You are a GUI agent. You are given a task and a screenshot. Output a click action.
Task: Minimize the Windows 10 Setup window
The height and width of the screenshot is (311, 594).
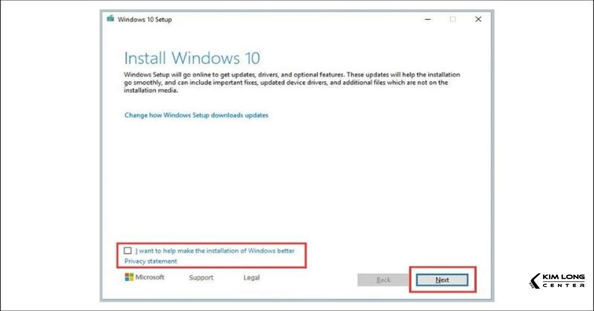(x=427, y=19)
